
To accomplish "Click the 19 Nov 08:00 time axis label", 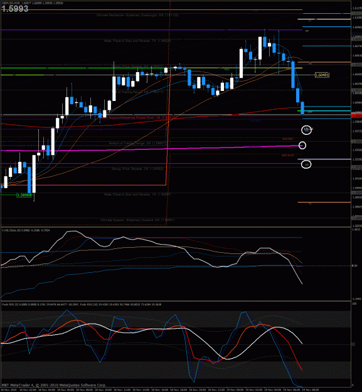I will pos(310,389).
